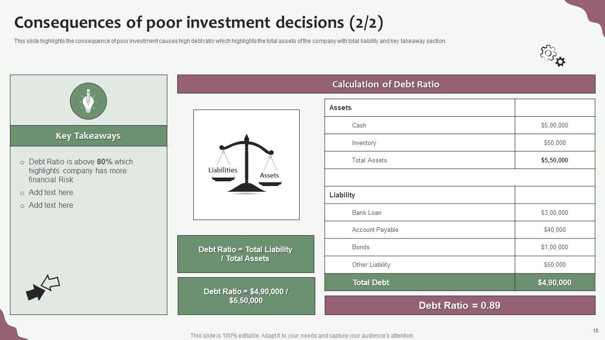Click the balance scale icon

pyautogui.click(x=246, y=164)
